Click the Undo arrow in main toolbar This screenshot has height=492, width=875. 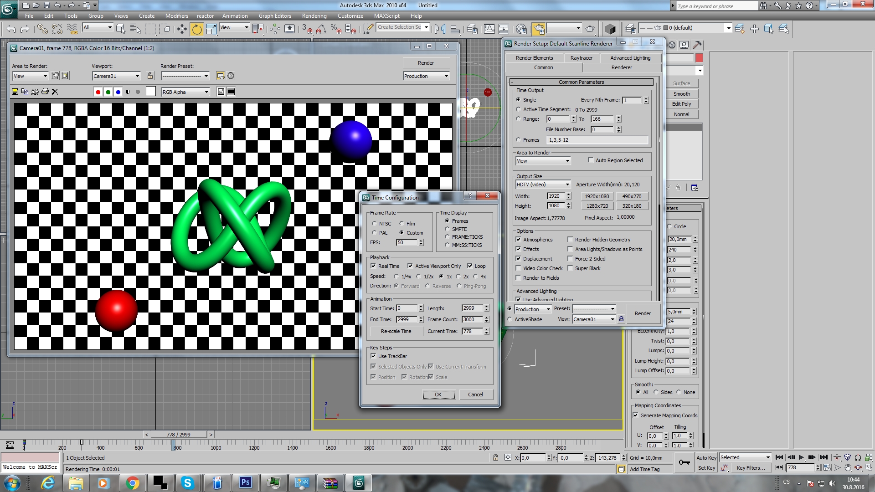click(11, 29)
